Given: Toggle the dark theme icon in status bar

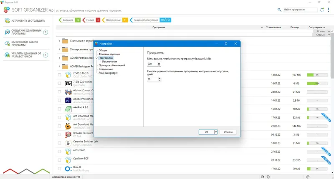Looking at the screenshot, I should click(x=263, y=177).
